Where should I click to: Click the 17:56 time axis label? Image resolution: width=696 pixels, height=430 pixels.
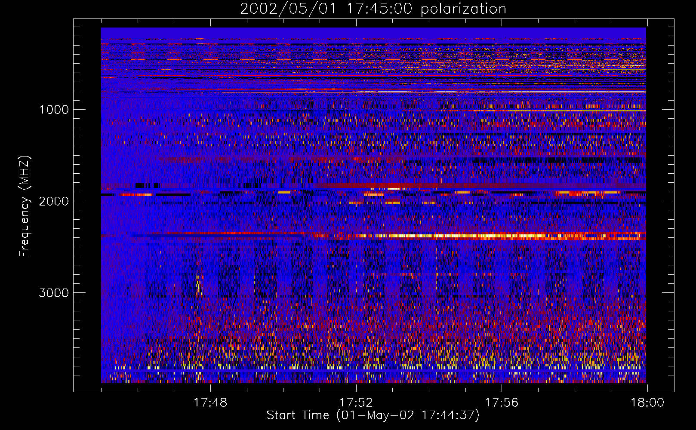click(502, 403)
